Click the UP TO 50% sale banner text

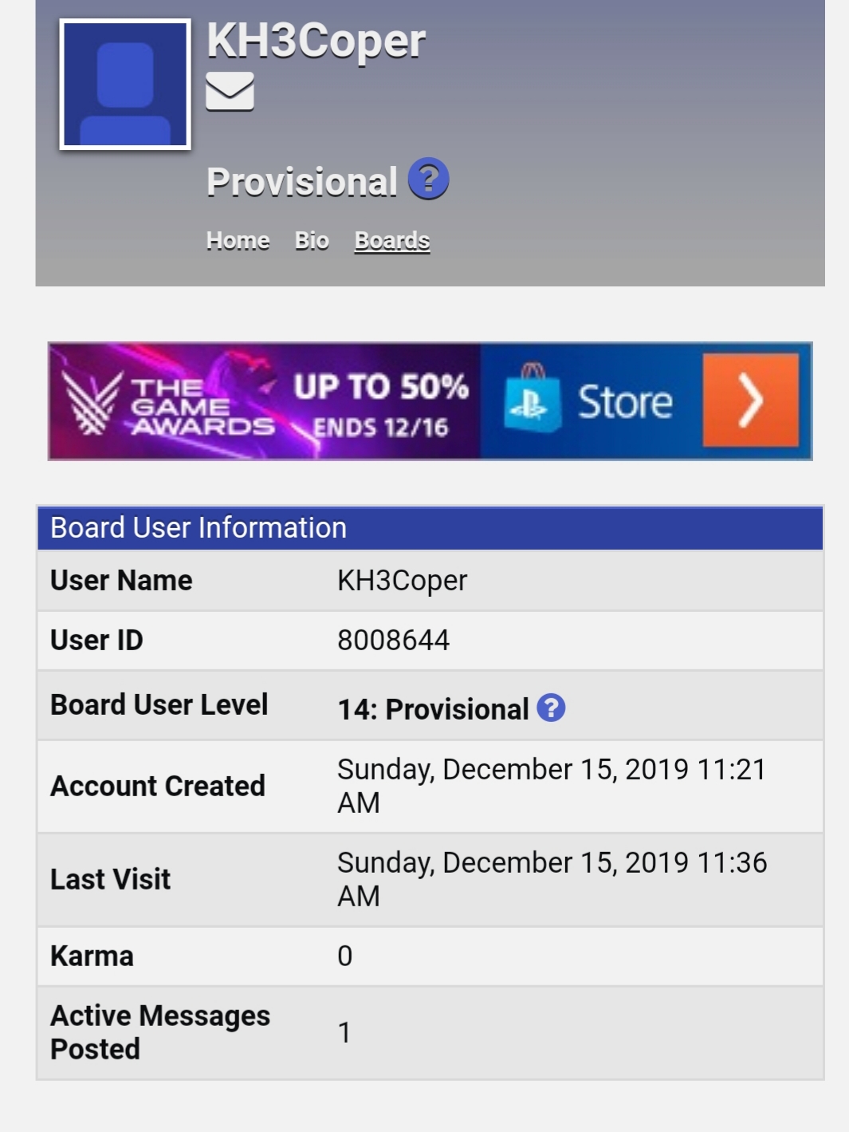coord(381,388)
